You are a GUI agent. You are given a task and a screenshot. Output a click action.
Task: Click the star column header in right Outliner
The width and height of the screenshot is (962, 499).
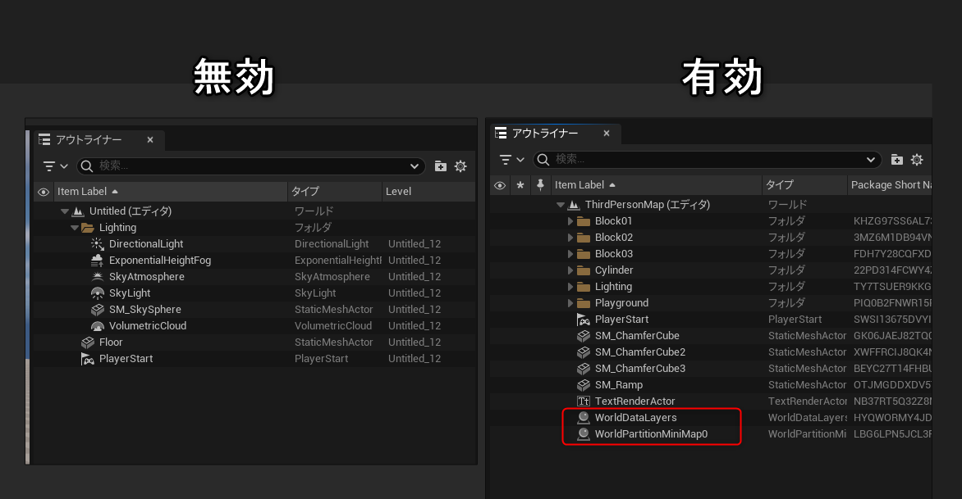tap(520, 184)
